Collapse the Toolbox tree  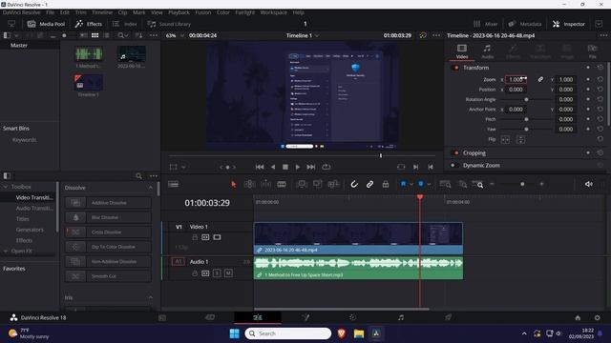[x=6, y=187]
